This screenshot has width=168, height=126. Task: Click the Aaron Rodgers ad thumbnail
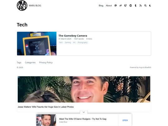[x=46, y=120]
